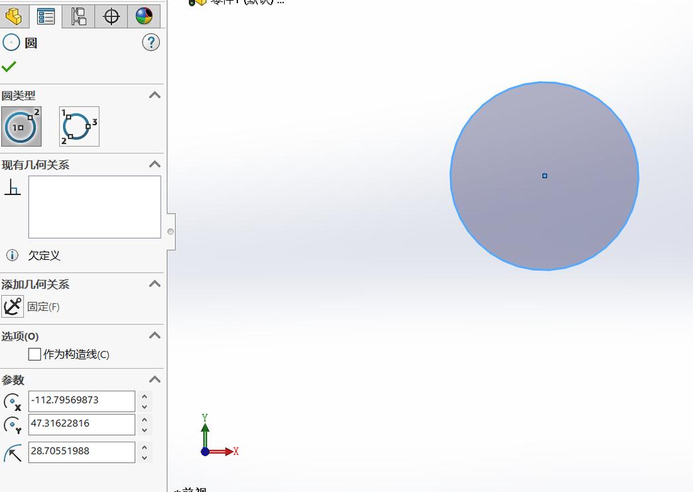Confirm the circle with green checkmark
The height and width of the screenshot is (492, 693).
coord(9,66)
